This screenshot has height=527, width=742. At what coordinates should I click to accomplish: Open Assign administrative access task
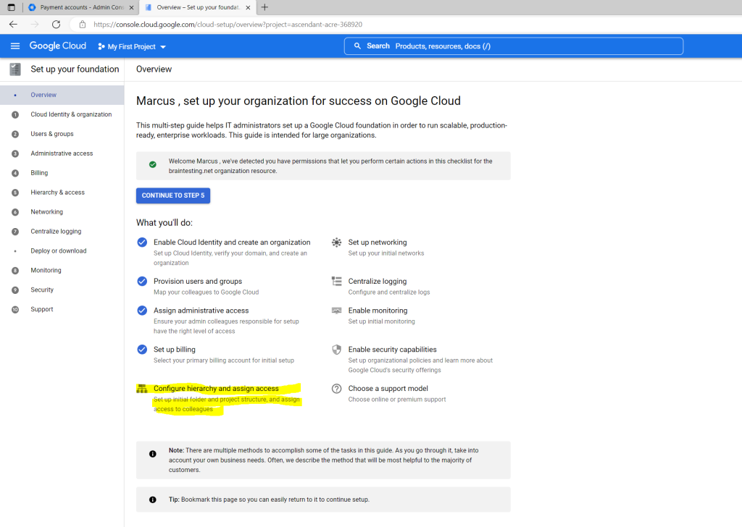201,311
